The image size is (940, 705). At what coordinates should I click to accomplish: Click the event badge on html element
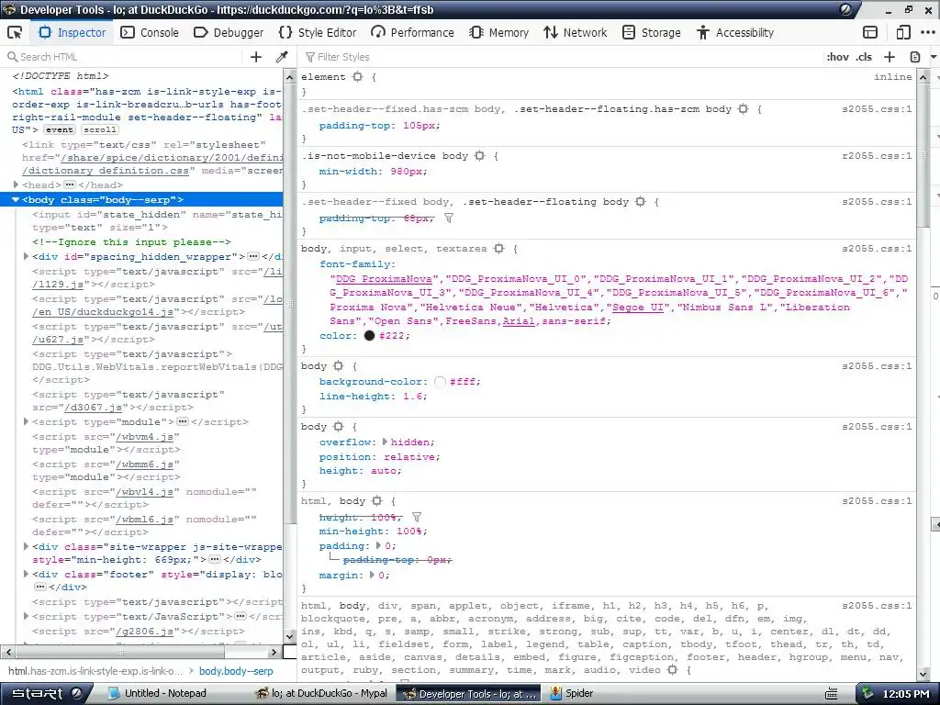point(60,130)
